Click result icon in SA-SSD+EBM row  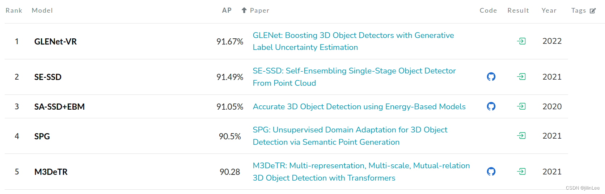[521, 106]
